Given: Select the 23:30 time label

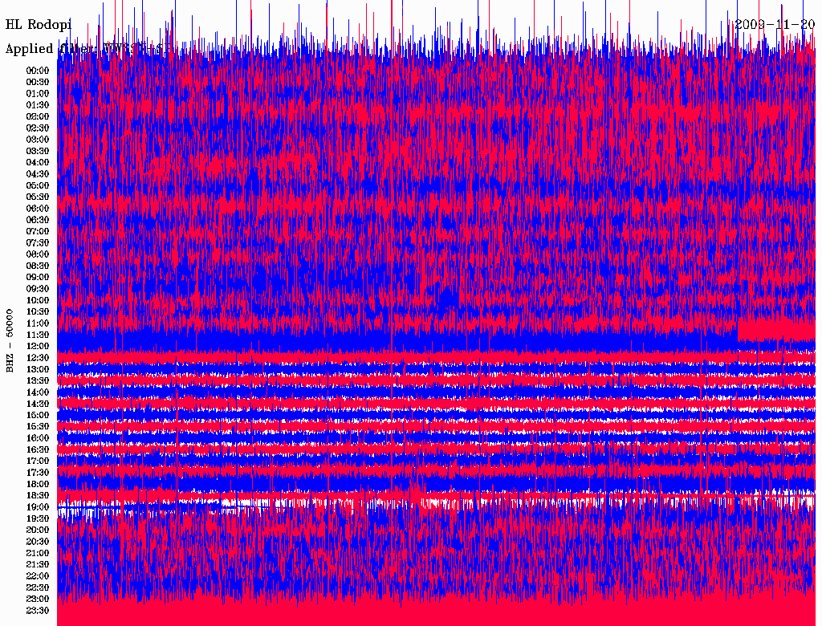Looking at the screenshot, I should pyautogui.click(x=38, y=610).
